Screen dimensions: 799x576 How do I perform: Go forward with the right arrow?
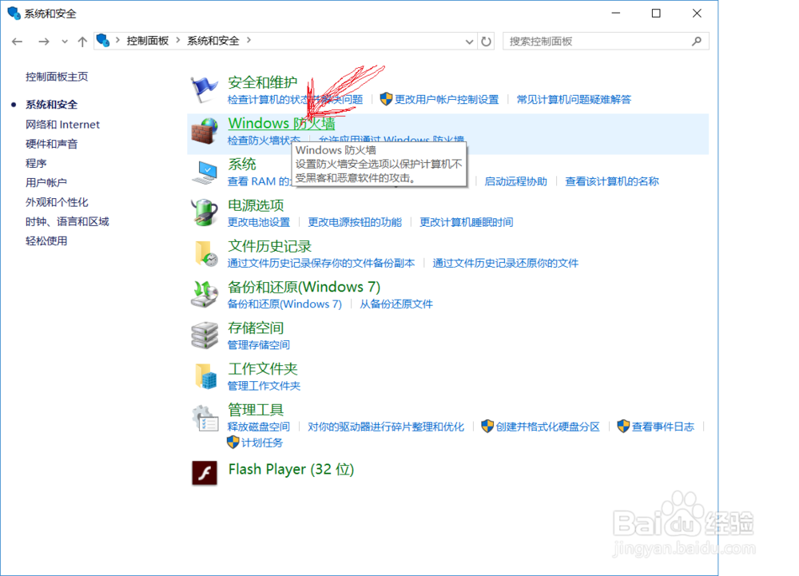point(44,42)
